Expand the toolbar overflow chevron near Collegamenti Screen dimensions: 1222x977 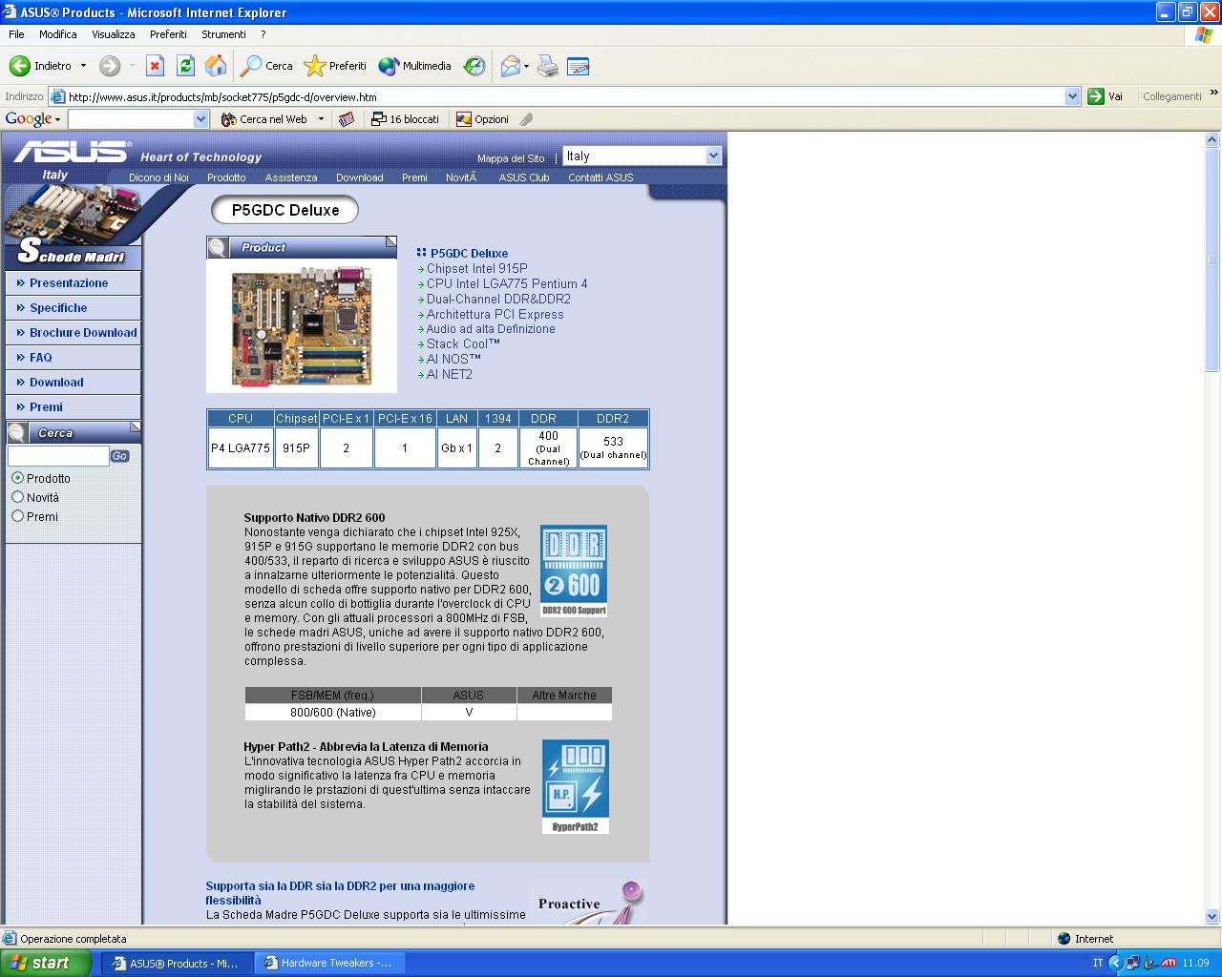pyautogui.click(x=1214, y=93)
